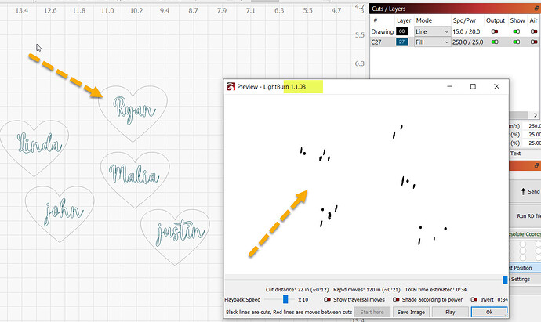Maximize the Preview window
This screenshot has height=322, width=541.
tap(473, 86)
